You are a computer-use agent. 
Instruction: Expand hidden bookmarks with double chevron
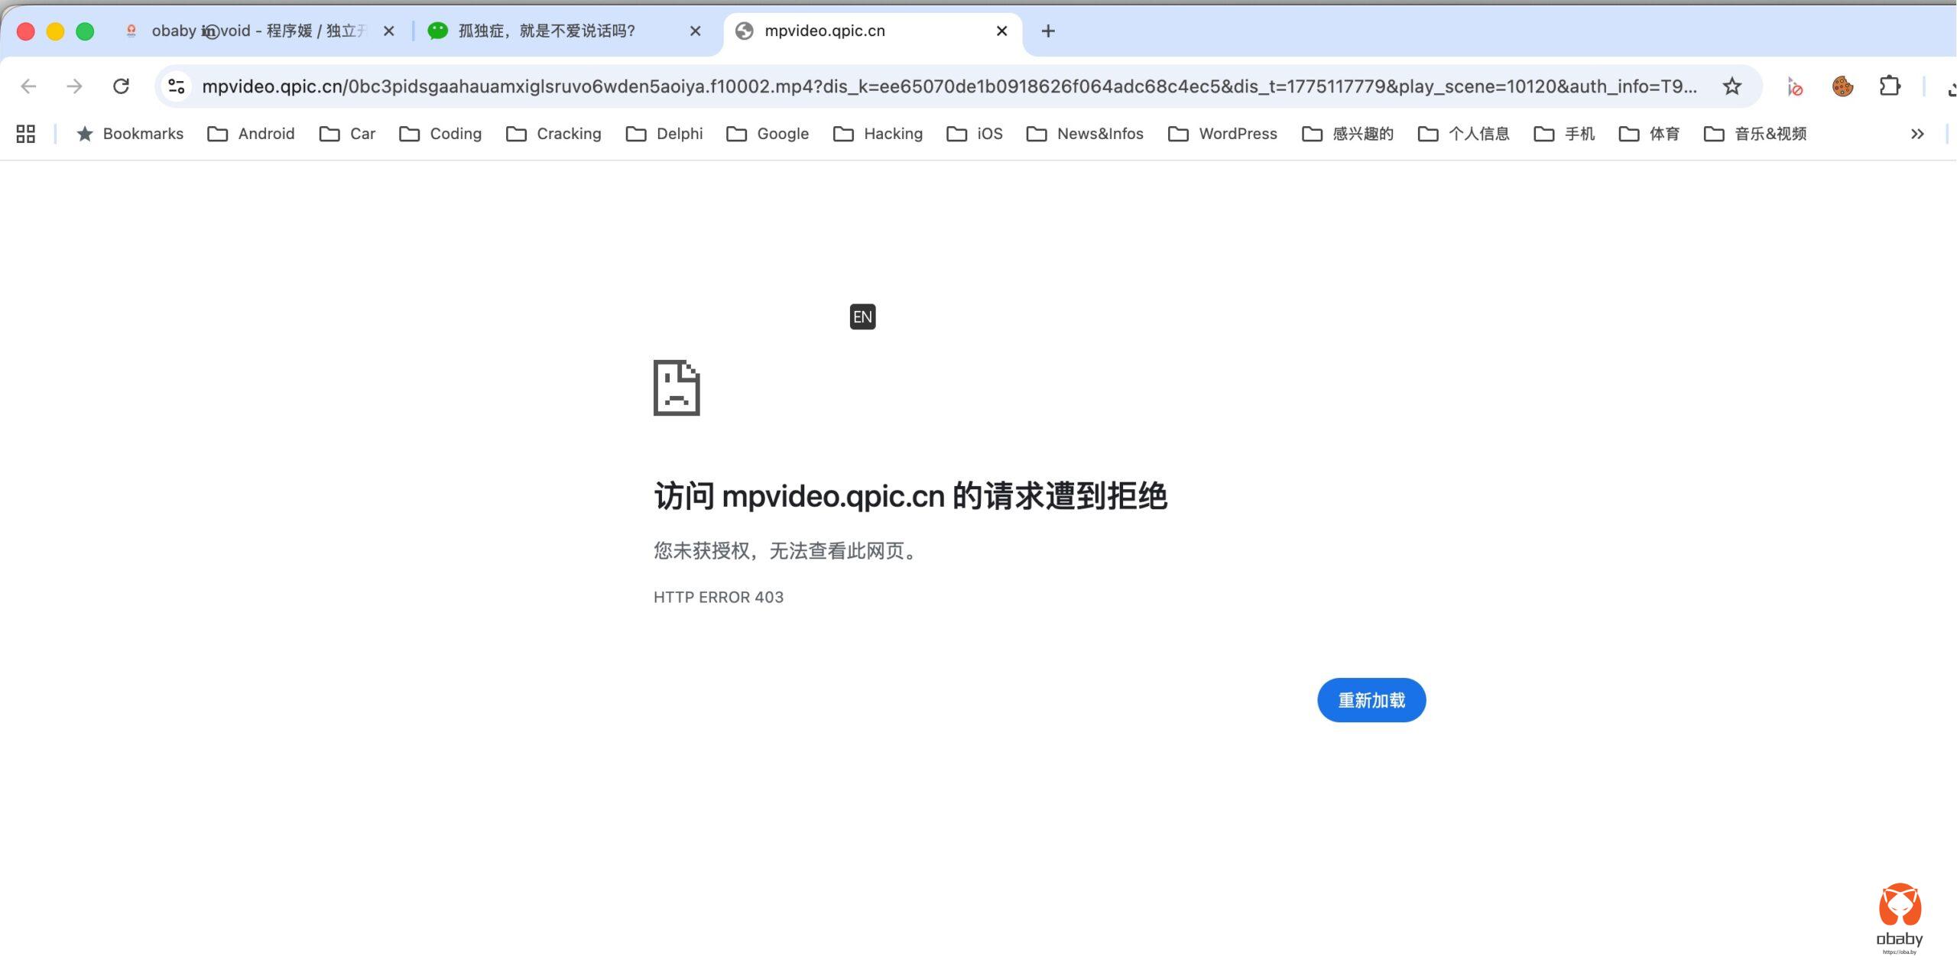[1916, 134]
